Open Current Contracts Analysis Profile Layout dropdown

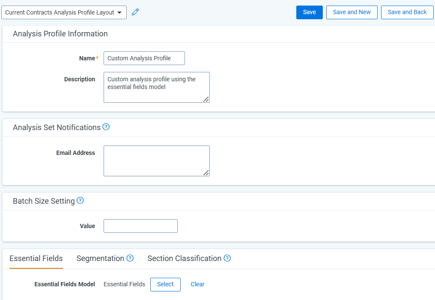(64, 12)
